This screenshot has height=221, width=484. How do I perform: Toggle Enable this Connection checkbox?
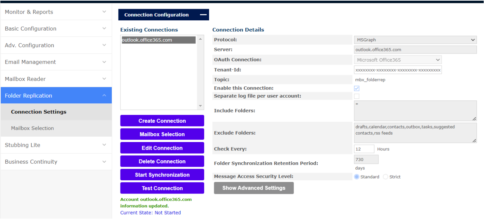pos(357,88)
